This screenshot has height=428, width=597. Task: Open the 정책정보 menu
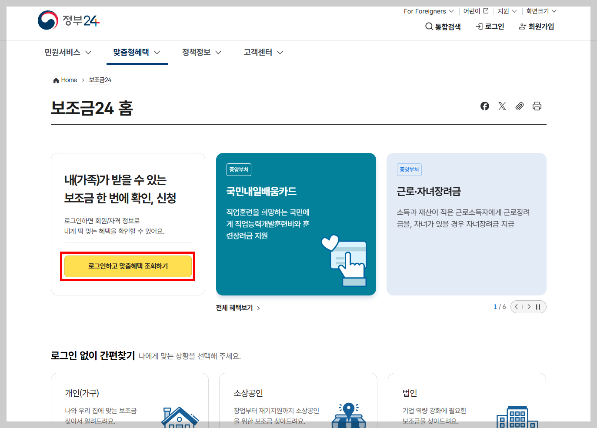point(202,52)
